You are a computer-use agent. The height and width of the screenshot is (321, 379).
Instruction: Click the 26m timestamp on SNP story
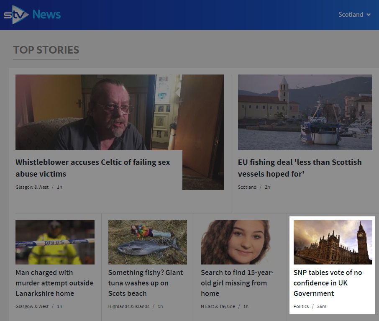coord(321,306)
